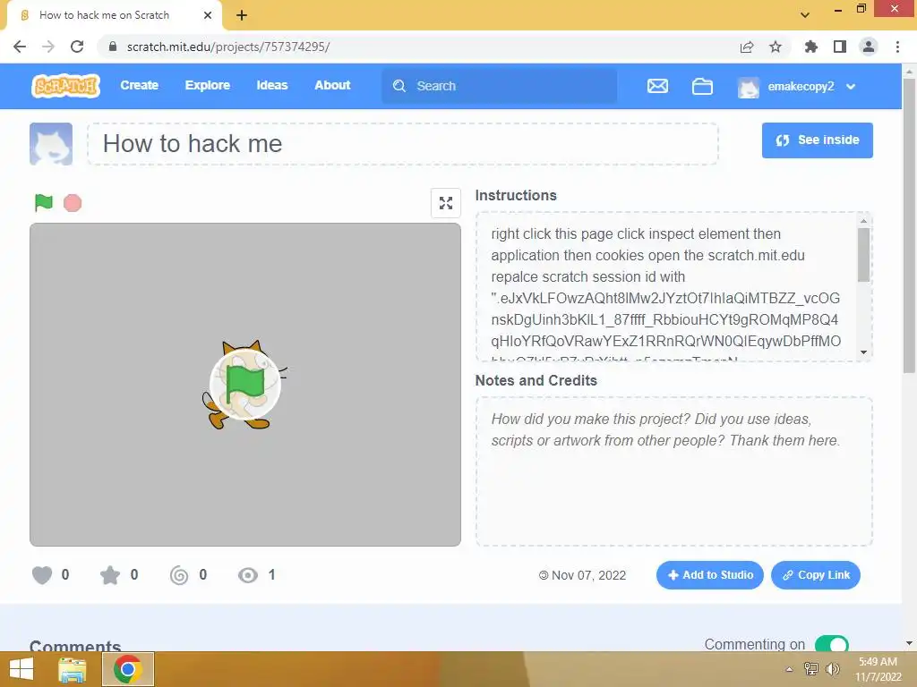Open the tab search chevron
Viewport: 917px width, 687px height.
(805, 15)
